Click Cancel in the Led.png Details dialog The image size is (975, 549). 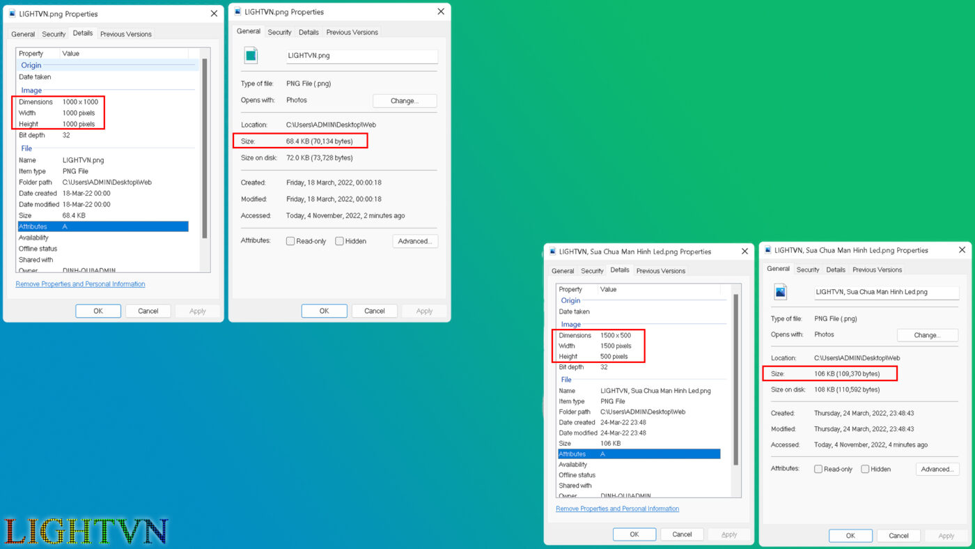coord(682,534)
